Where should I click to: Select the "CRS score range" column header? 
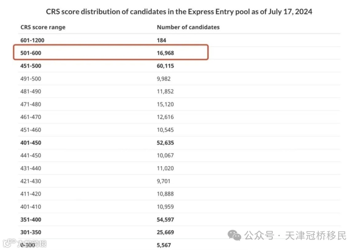tap(43, 27)
